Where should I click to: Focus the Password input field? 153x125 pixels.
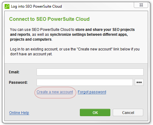85,82
